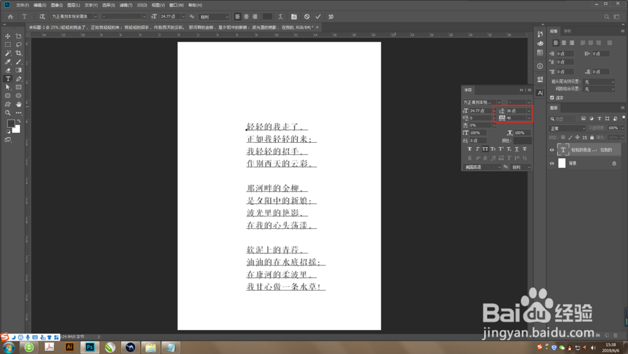Select the Hand tool
Viewport: 628px width, 354px height.
coord(18,104)
